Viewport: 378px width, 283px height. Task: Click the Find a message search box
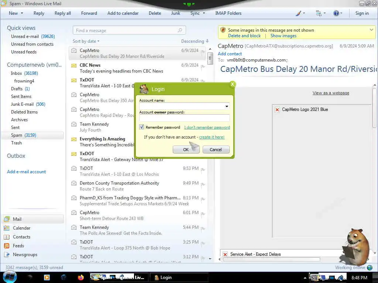(129, 30)
